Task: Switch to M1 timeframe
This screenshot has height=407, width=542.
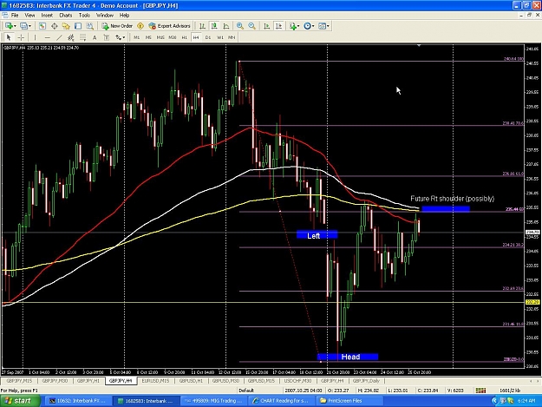Action: tap(137, 37)
